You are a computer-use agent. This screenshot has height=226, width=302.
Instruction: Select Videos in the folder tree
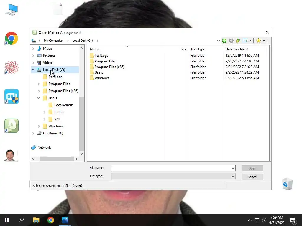[48, 63]
